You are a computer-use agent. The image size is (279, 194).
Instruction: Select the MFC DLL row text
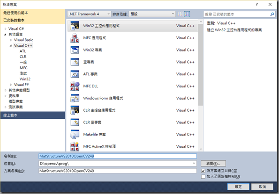[x=90, y=86]
